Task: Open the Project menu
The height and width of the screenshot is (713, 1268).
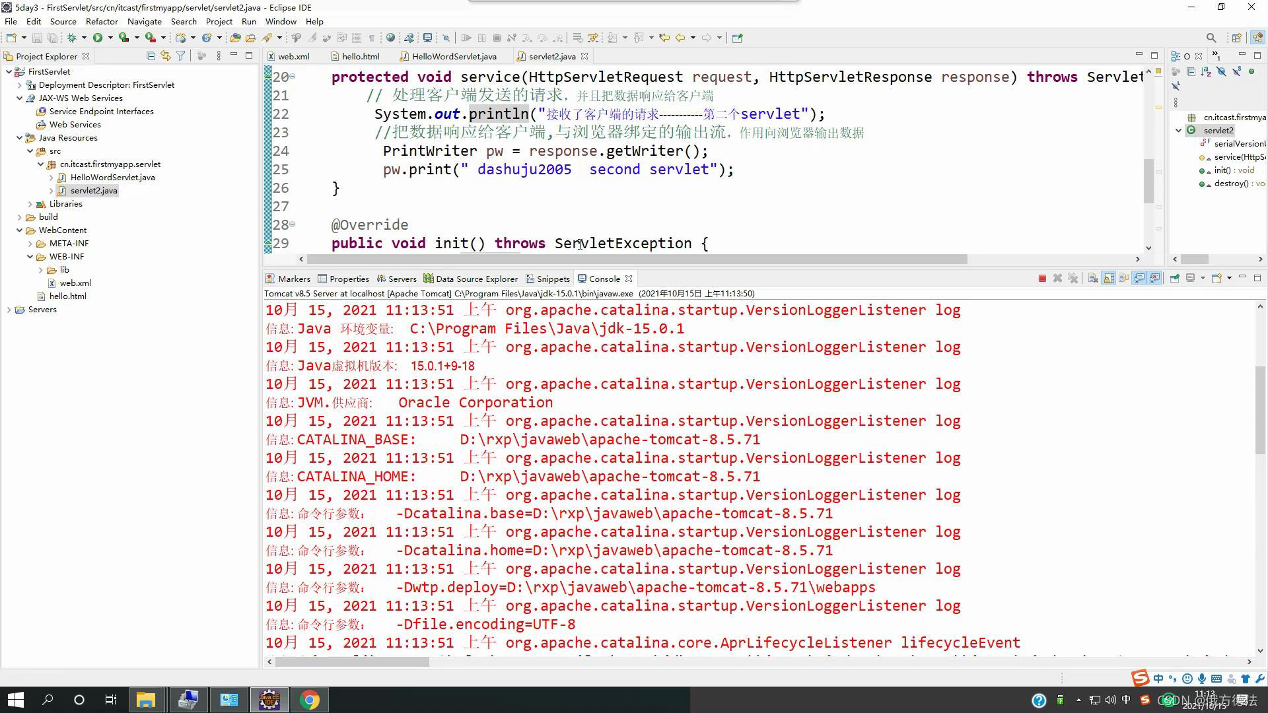Action: click(x=219, y=21)
